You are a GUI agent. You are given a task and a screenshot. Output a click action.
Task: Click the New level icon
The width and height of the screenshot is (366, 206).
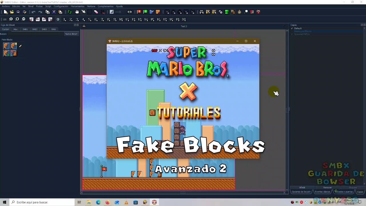point(5,12)
